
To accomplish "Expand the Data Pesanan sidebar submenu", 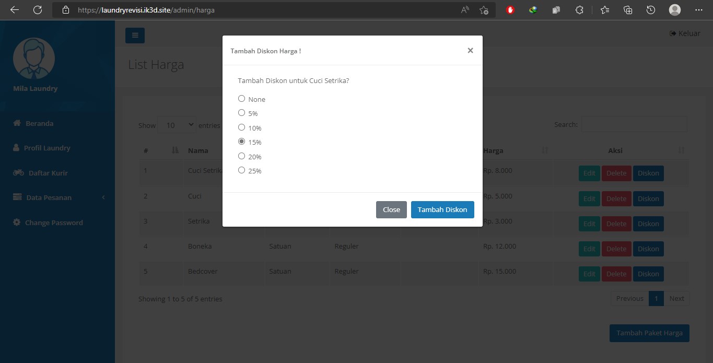I will point(59,197).
